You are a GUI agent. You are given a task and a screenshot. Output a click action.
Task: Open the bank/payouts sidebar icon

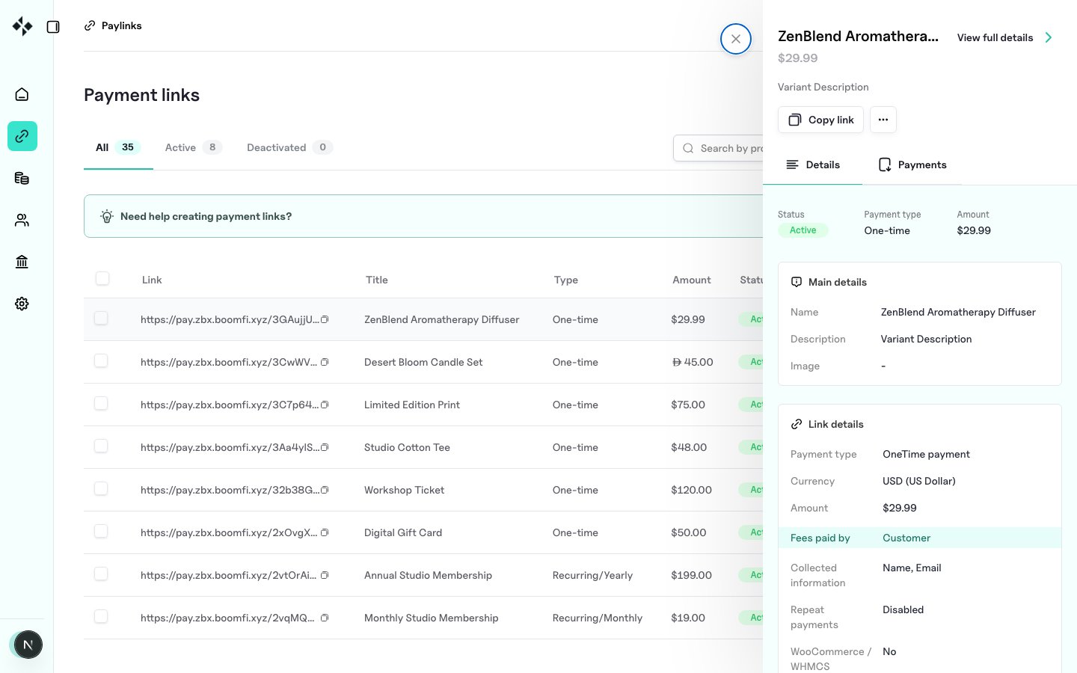pyautogui.click(x=22, y=262)
